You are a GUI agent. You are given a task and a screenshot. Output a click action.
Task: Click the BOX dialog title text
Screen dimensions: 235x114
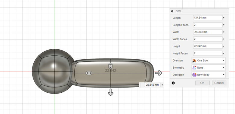(178, 11)
